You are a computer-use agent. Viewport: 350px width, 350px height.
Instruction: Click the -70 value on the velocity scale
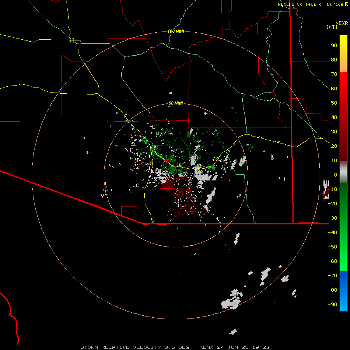click(332, 276)
